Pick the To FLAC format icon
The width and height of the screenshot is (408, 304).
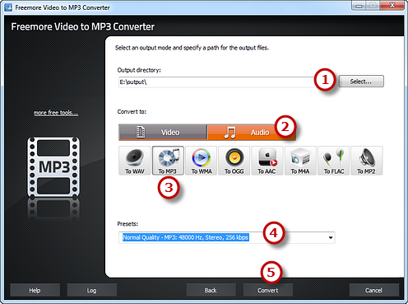coord(333,161)
